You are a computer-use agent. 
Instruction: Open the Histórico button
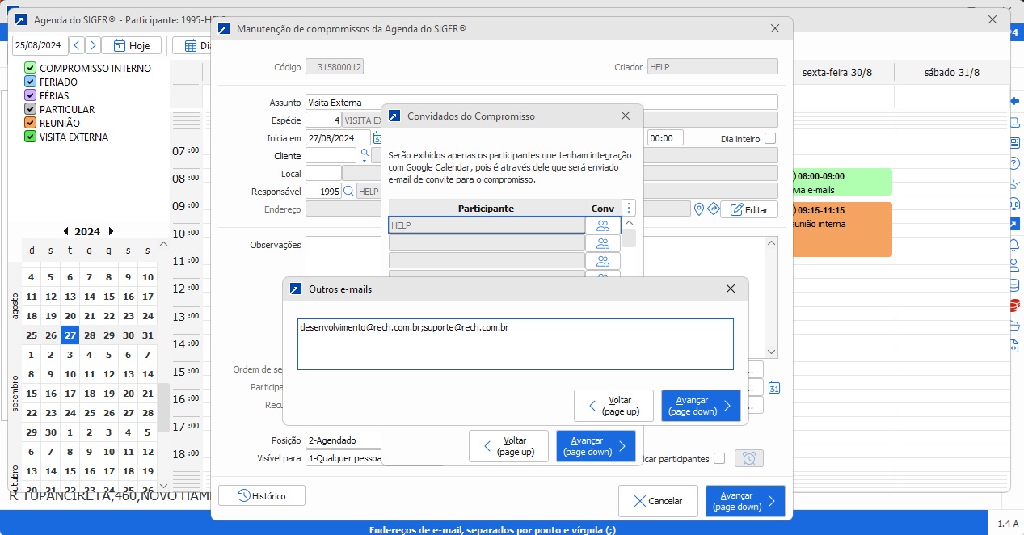pyautogui.click(x=262, y=495)
